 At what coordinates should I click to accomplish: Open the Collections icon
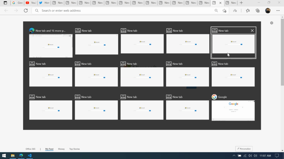pos(257,11)
